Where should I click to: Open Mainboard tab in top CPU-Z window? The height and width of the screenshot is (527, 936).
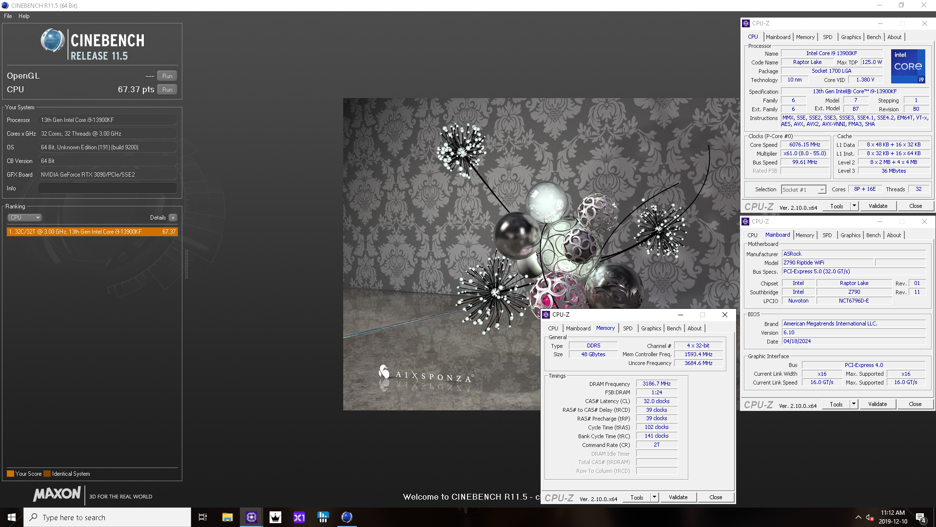point(778,37)
